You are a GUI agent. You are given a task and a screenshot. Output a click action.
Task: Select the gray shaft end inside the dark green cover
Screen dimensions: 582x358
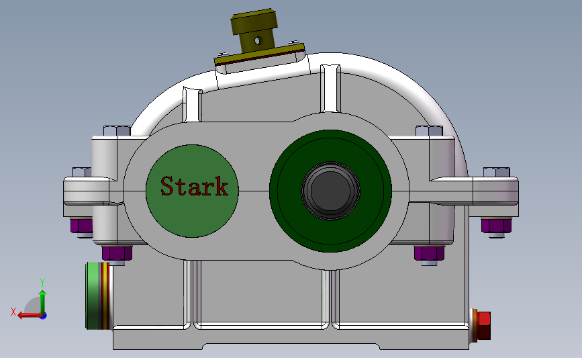coord(330,191)
